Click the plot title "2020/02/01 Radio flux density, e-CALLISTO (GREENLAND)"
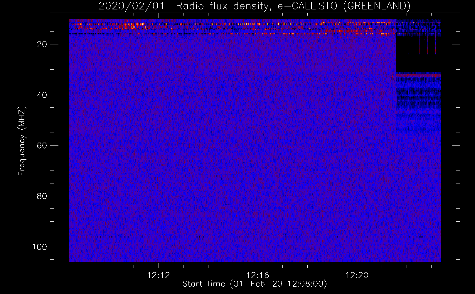The height and width of the screenshot is (294, 475). pyautogui.click(x=254, y=6)
